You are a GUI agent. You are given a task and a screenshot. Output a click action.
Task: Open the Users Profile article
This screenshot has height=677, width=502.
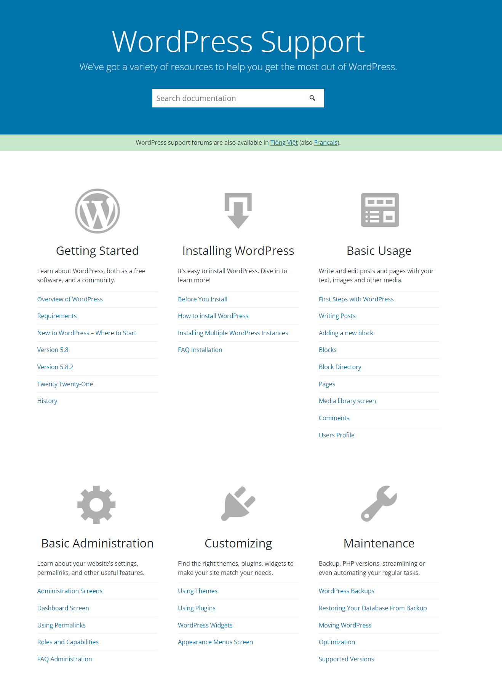[x=336, y=435]
